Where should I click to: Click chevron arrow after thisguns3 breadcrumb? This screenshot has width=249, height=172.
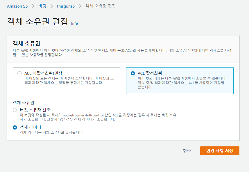(x=80, y=6)
